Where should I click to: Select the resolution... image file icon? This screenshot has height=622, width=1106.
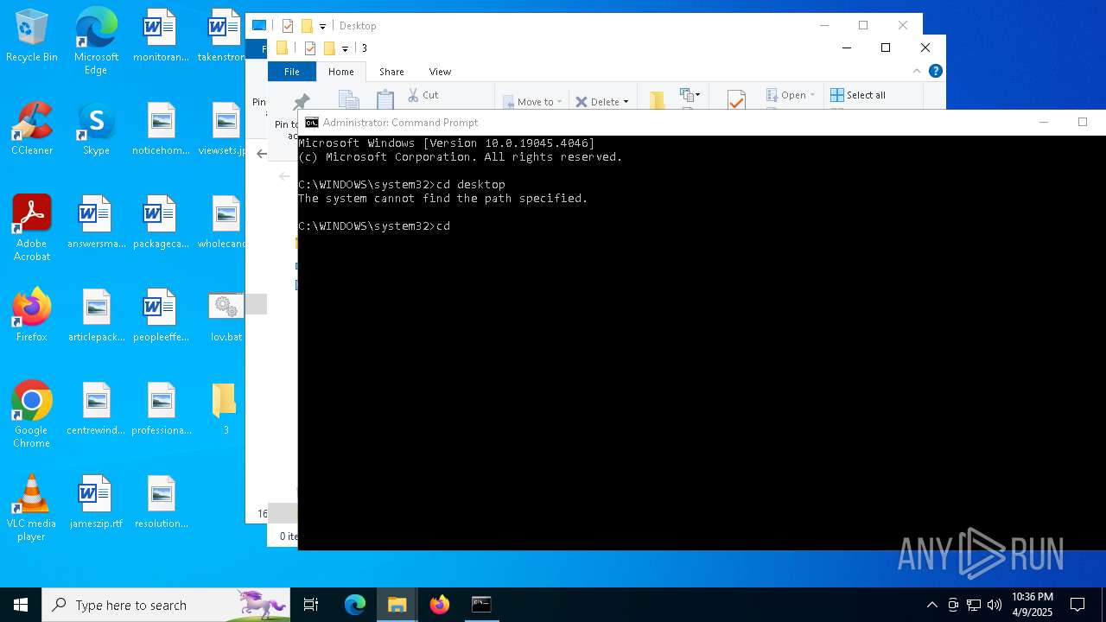coord(161,503)
